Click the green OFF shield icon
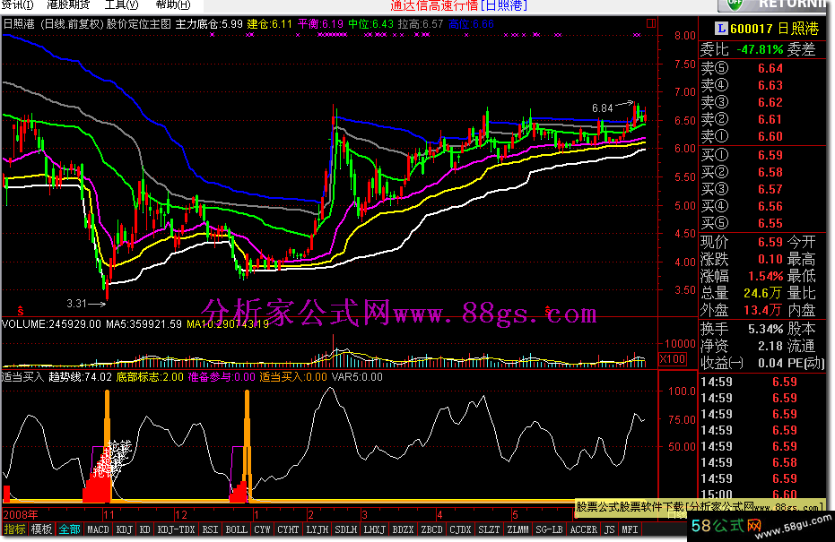835x542 pixels. pyautogui.click(x=735, y=4)
